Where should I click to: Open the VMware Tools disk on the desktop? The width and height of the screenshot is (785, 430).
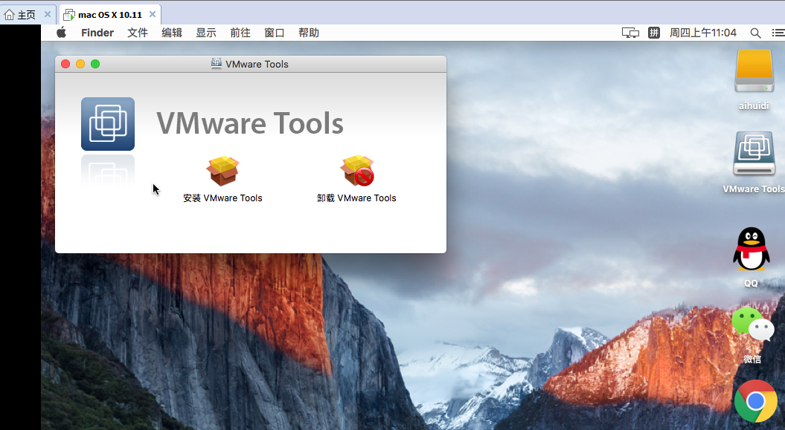(x=754, y=154)
